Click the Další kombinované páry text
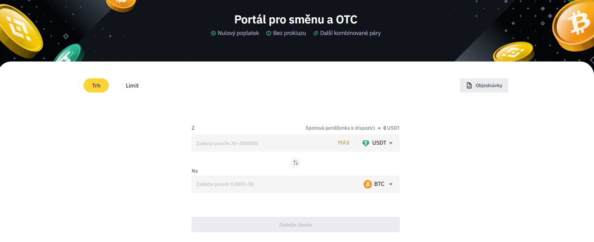 click(350, 33)
